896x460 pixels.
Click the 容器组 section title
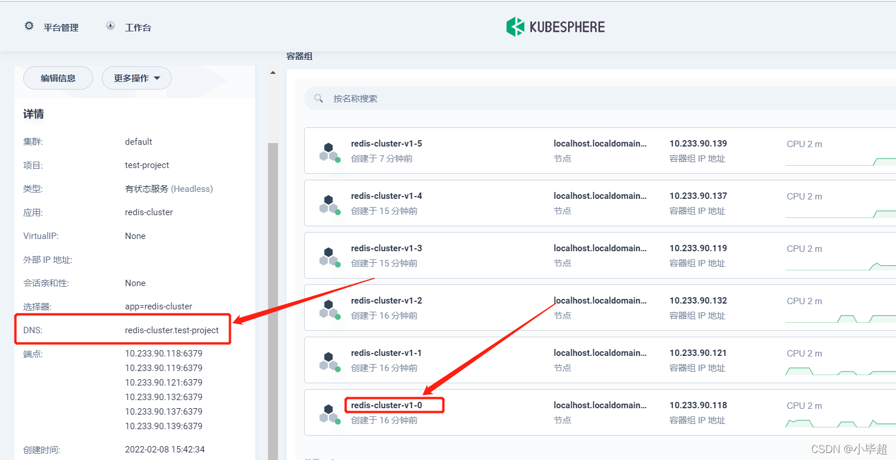pos(299,56)
